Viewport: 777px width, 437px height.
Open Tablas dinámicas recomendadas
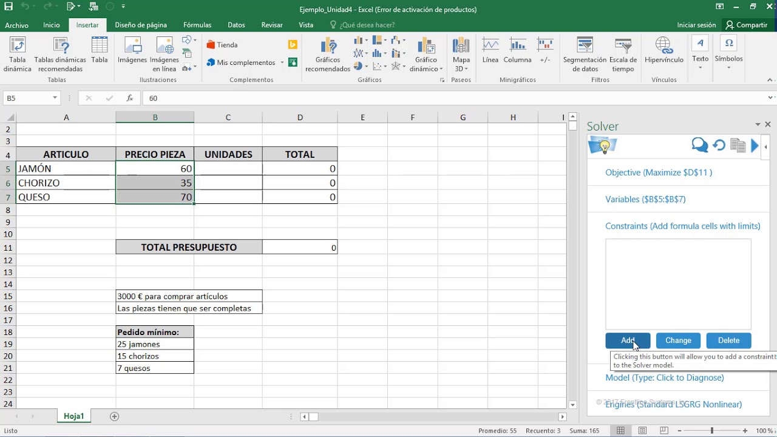coord(60,55)
